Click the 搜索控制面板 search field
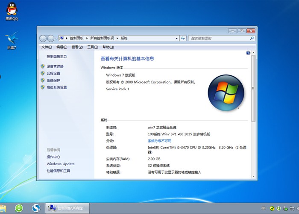The width and height of the screenshot is (299, 214). point(218,38)
